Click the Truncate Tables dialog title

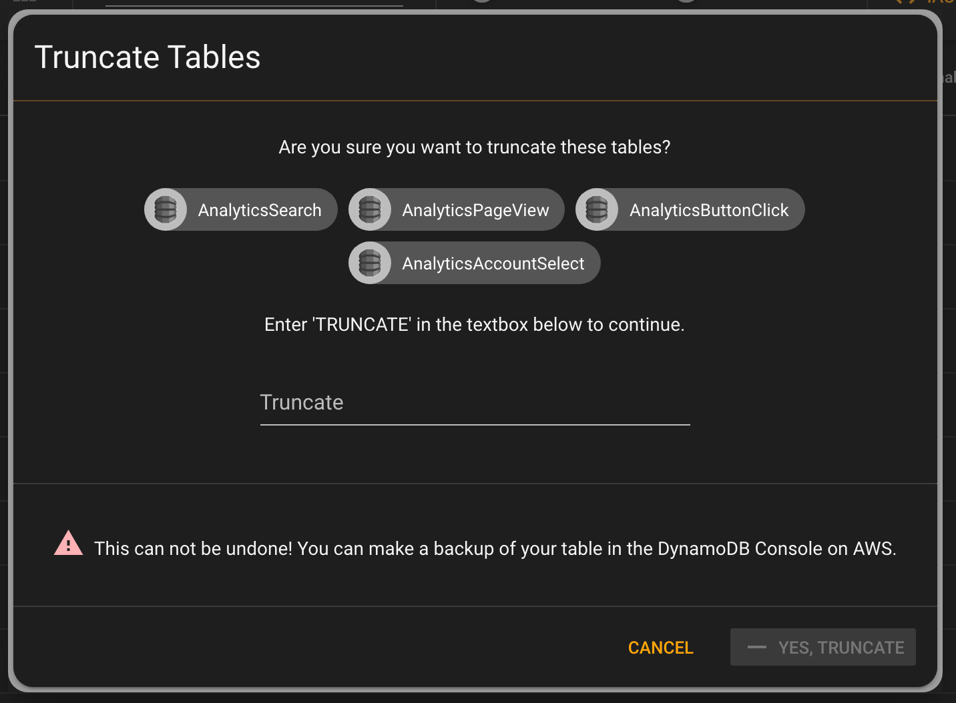tap(148, 57)
